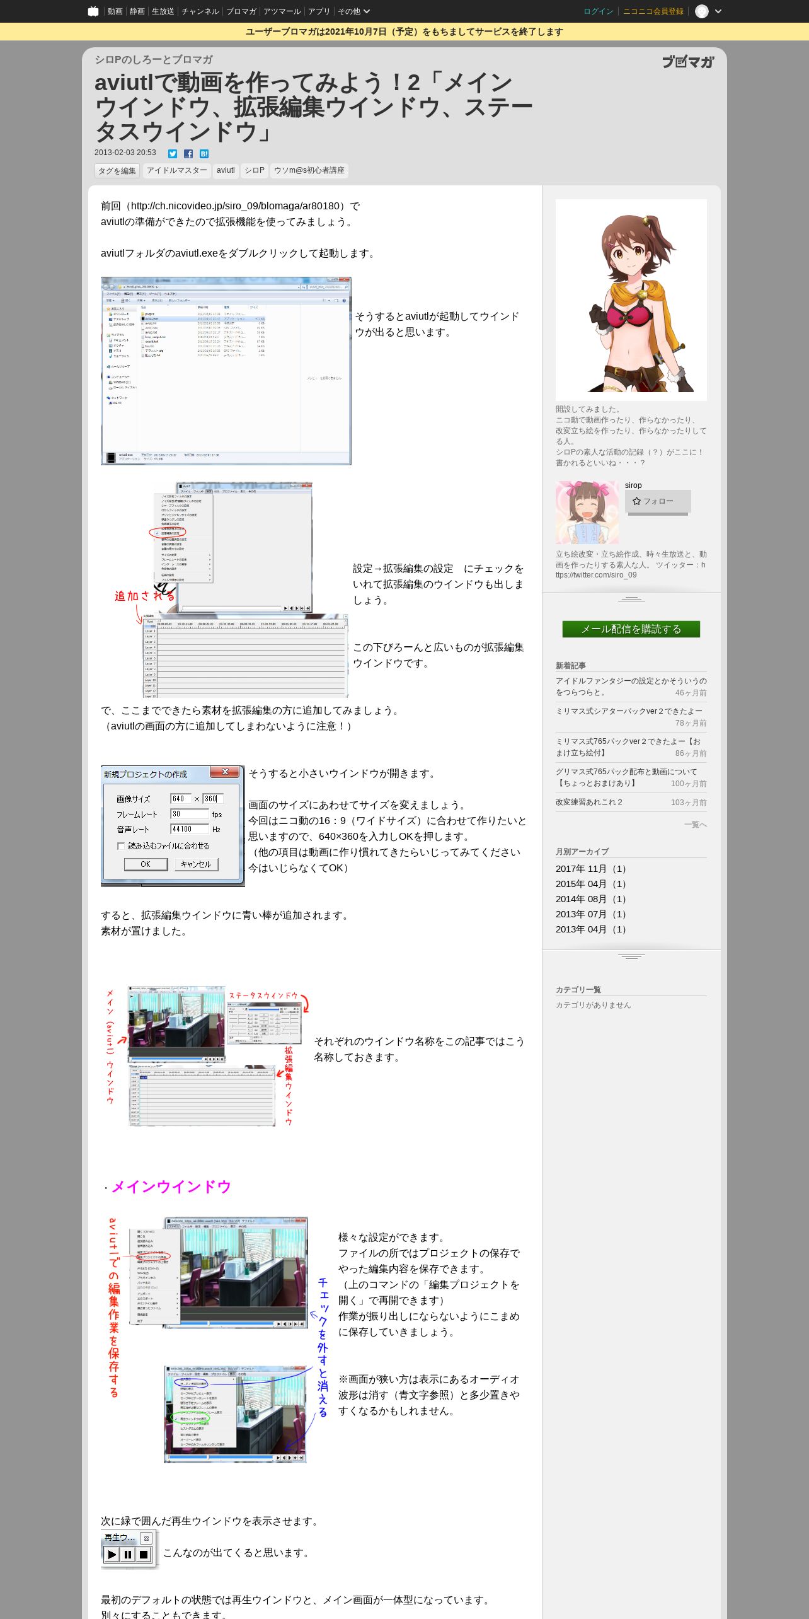
Task: Click the タグを編集 button
Action: point(117,171)
